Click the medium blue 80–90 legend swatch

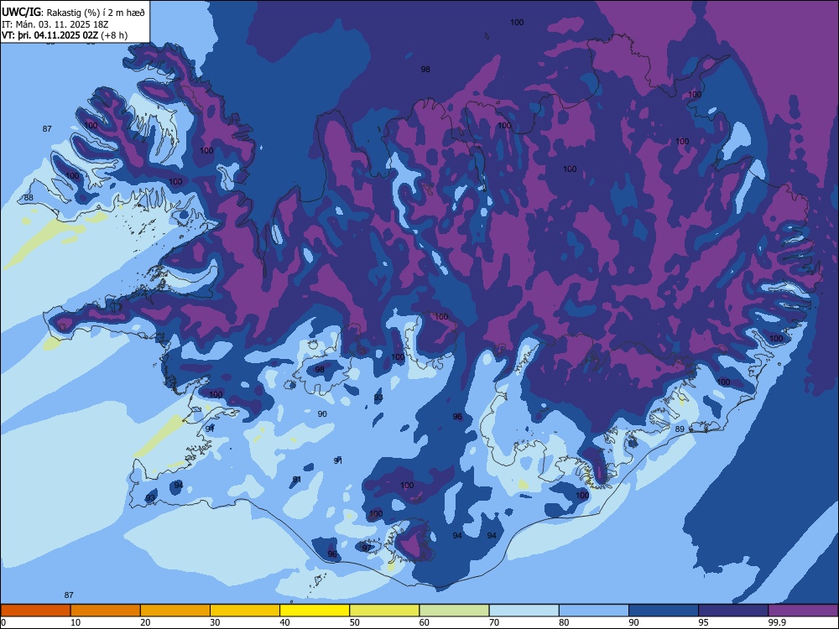pos(594,611)
